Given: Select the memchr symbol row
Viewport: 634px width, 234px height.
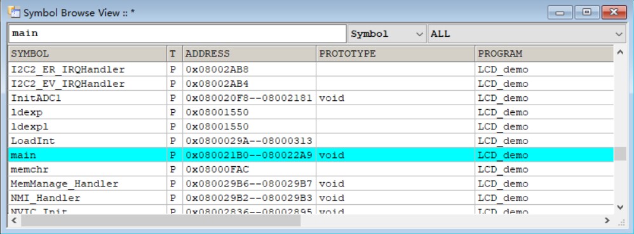Looking at the screenshot, I should click(311, 169).
